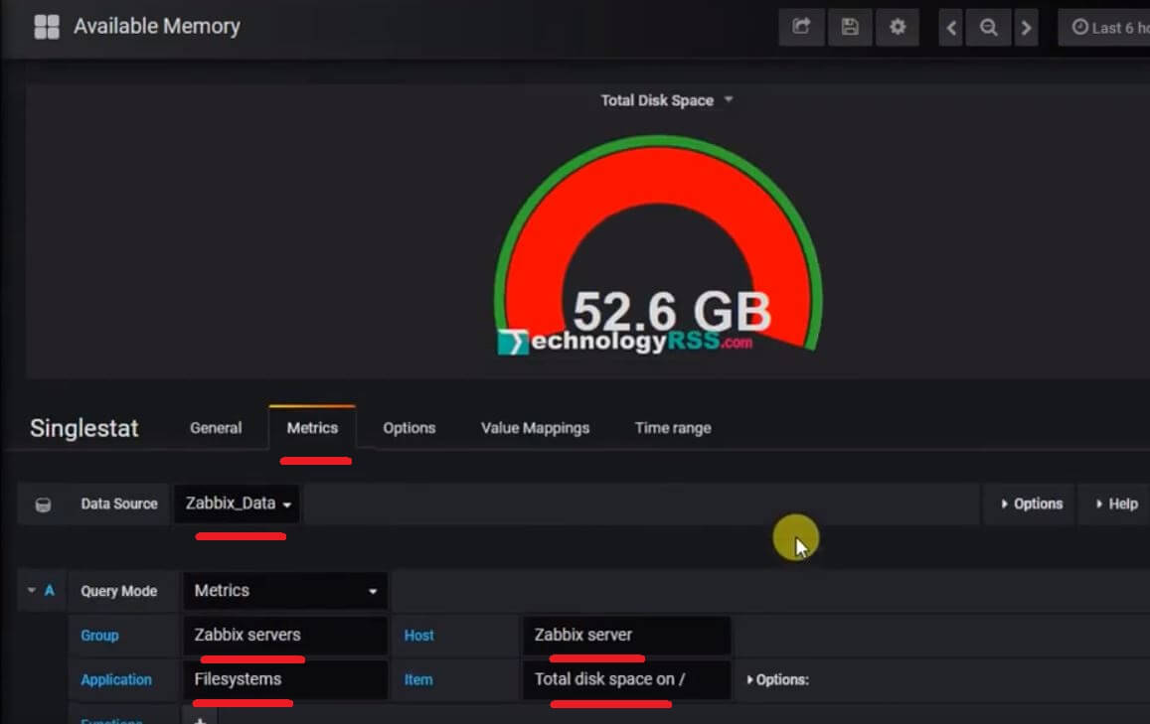The height and width of the screenshot is (724, 1150).
Task: Click the Item field with Total disk space
Action: 625,679
